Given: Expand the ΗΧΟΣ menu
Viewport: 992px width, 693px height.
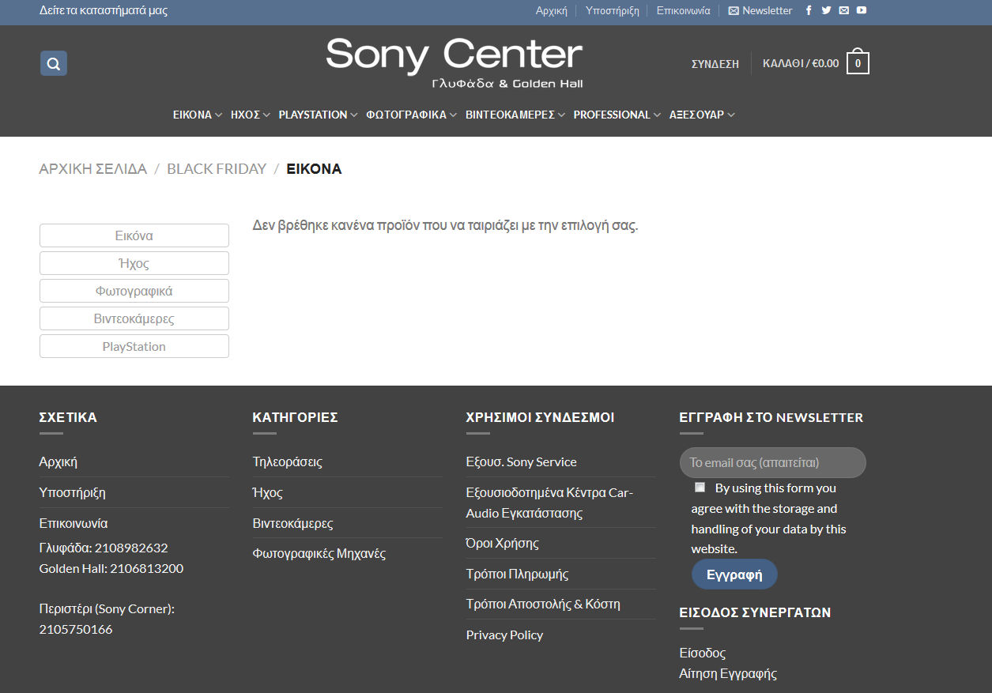Looking at the screenshot, I should pyautogui.click(x=251, y=115).
